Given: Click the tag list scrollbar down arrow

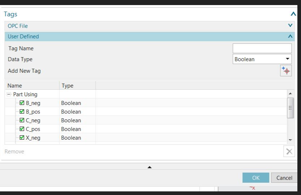Looking at the screenshot, I should coord(290,140).
